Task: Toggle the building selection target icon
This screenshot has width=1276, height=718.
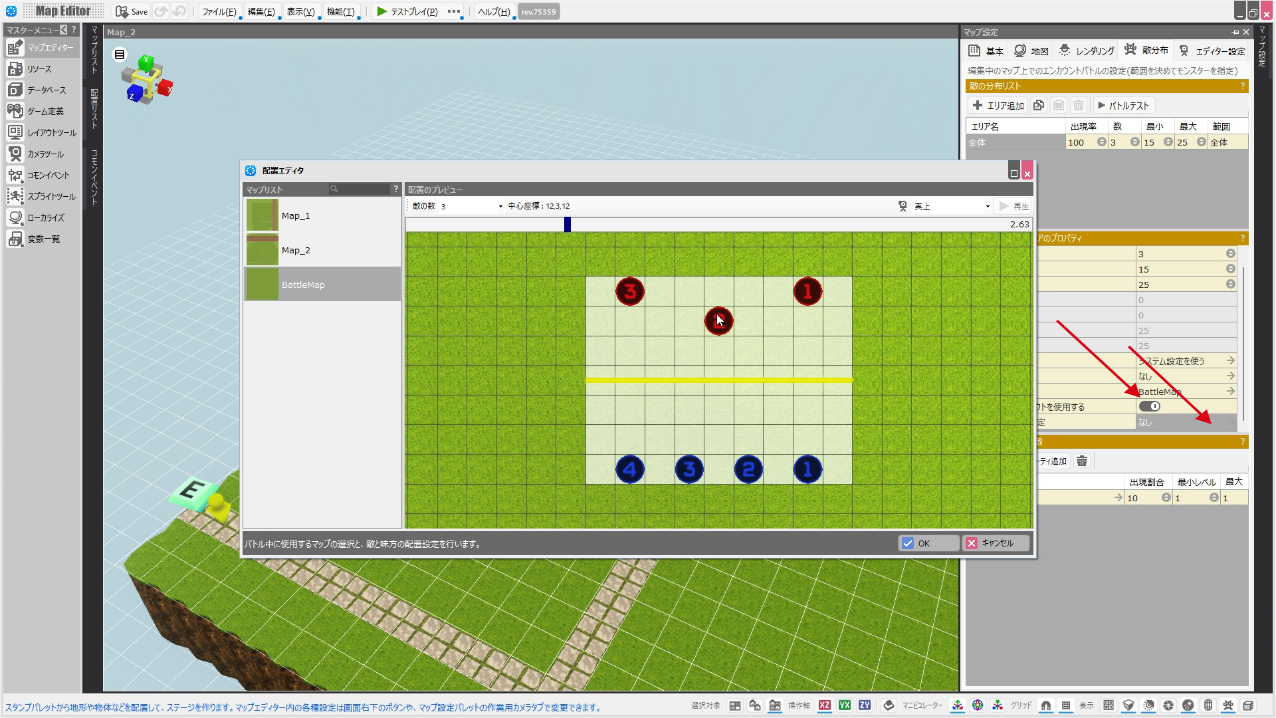Action: click(775, 705)
